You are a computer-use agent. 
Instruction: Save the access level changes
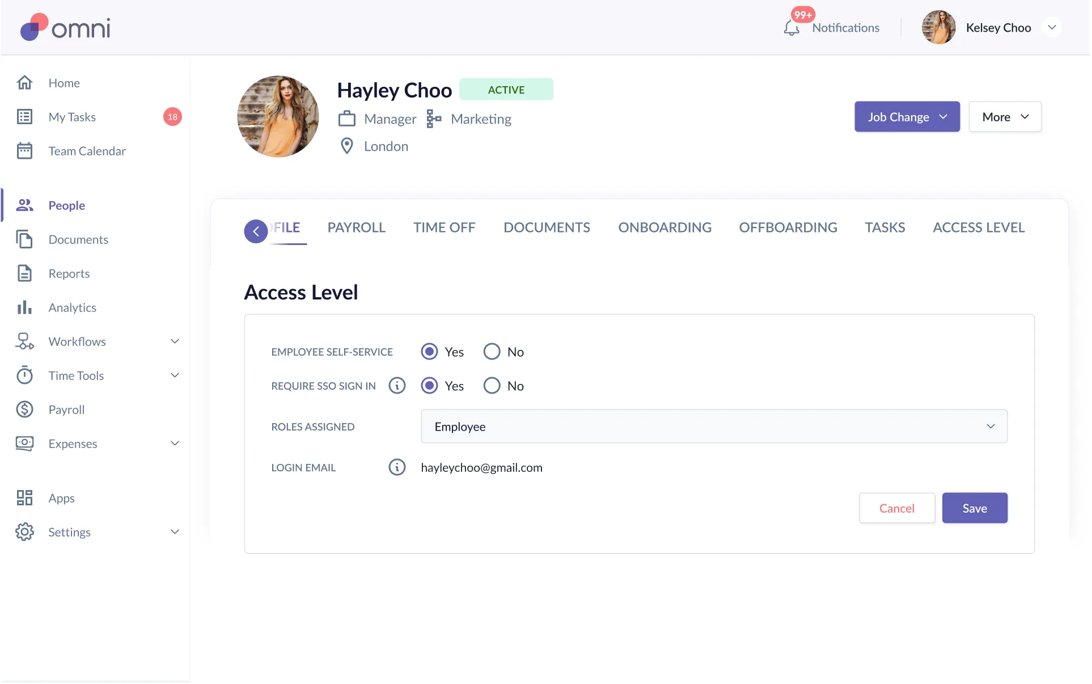coord(974,508)
